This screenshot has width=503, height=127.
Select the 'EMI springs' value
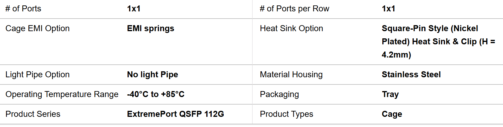pos(151,28)
